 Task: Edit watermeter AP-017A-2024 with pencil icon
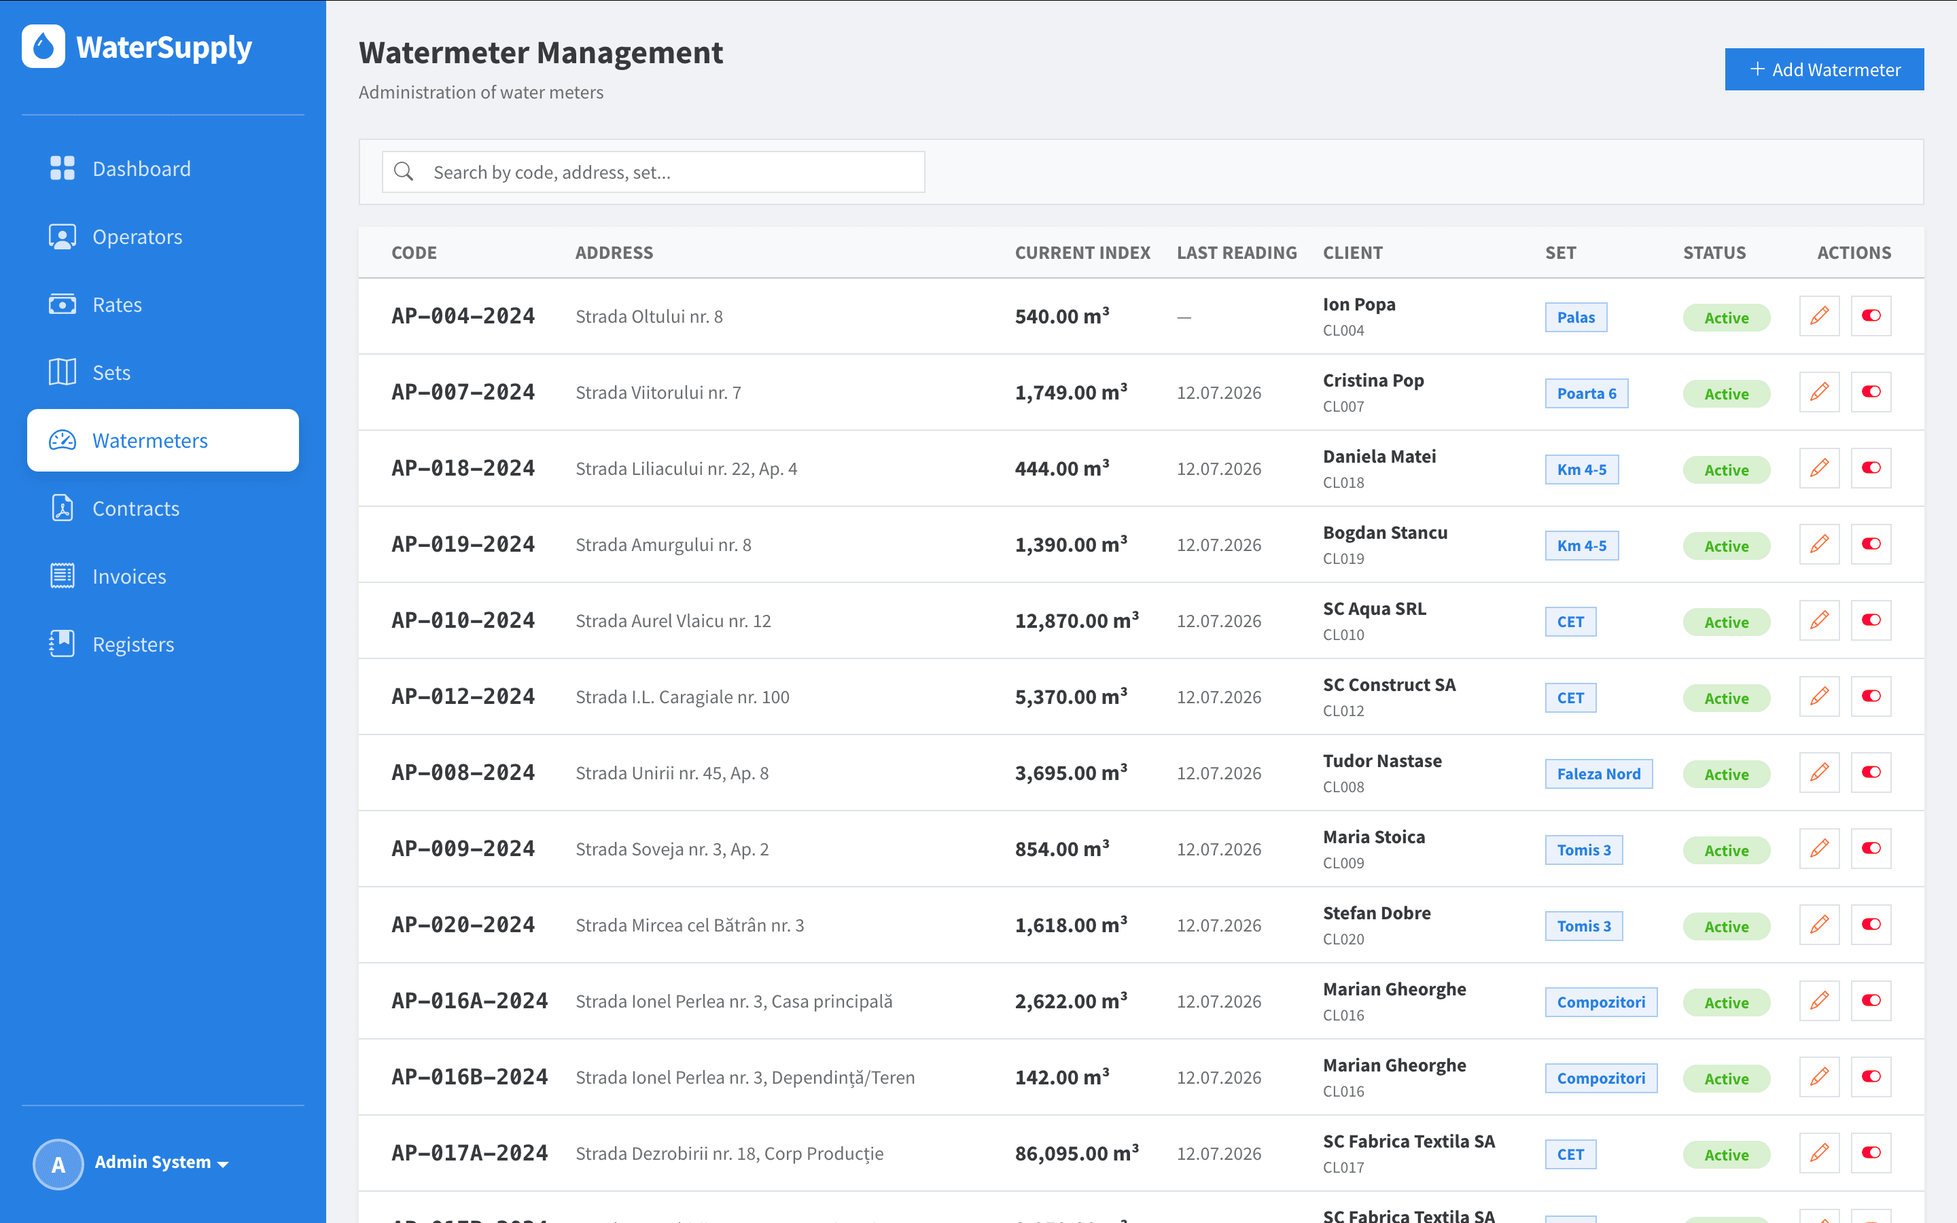(1820, 1152)
